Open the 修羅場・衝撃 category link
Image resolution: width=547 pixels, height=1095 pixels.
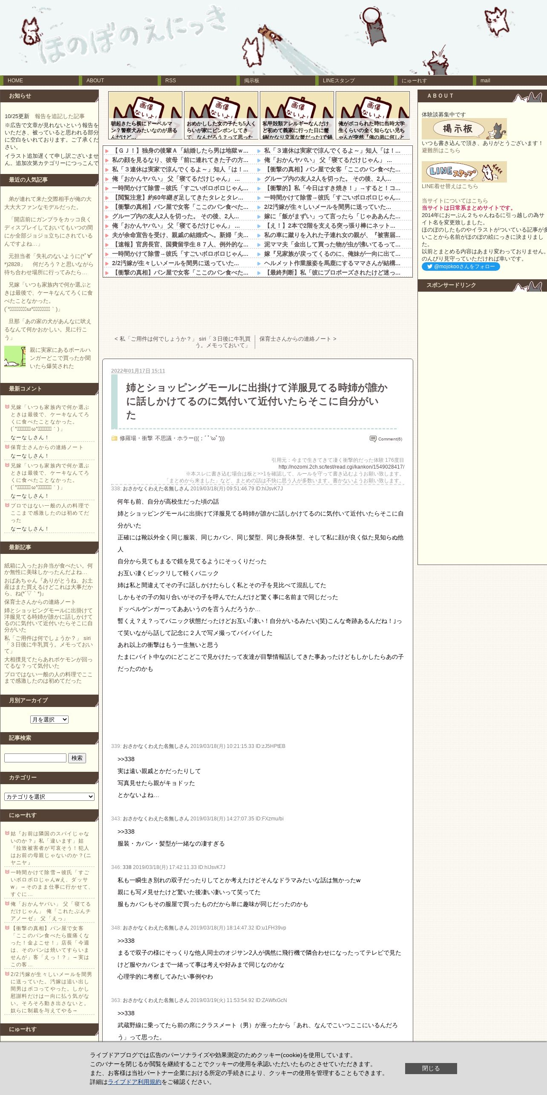point(136,438)
